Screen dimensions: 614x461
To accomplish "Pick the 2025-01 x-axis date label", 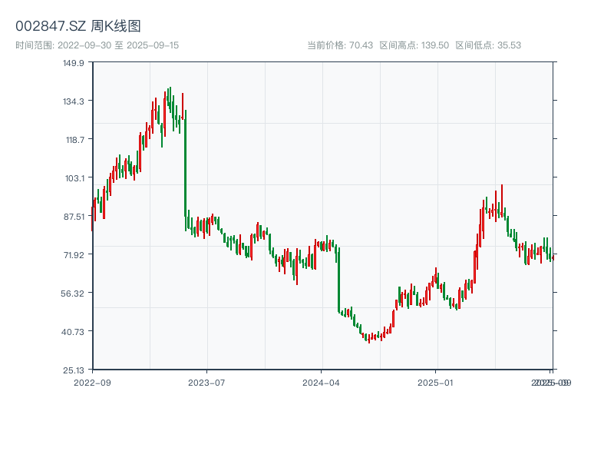I will (437, 382).
